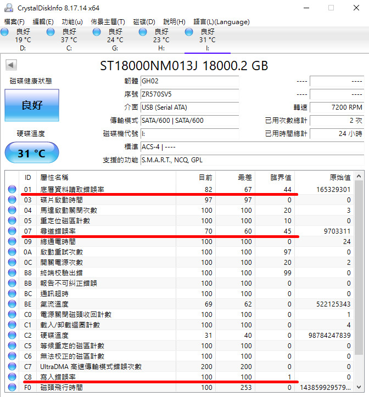The width and height of the screenshot is (369, 397).
Task: Select drive C: tab at 37 °C
Action: coord(69,39)
